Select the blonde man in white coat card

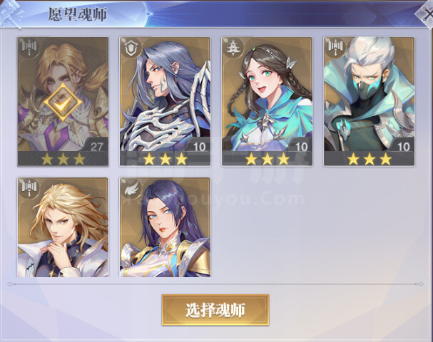click(63, 227)
